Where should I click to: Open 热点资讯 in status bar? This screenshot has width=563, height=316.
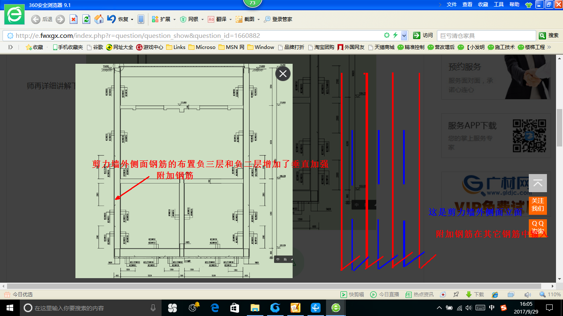click(x=420, y=295)
